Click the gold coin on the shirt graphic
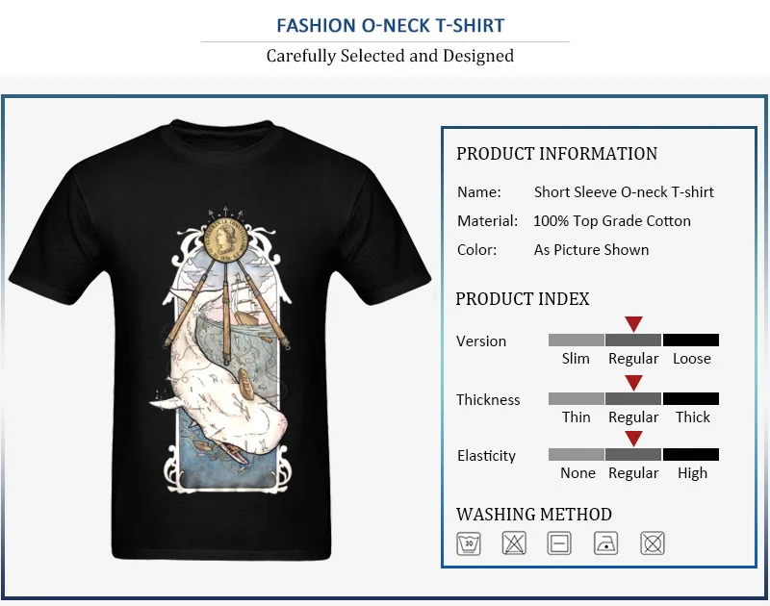 tap(225, 240)
